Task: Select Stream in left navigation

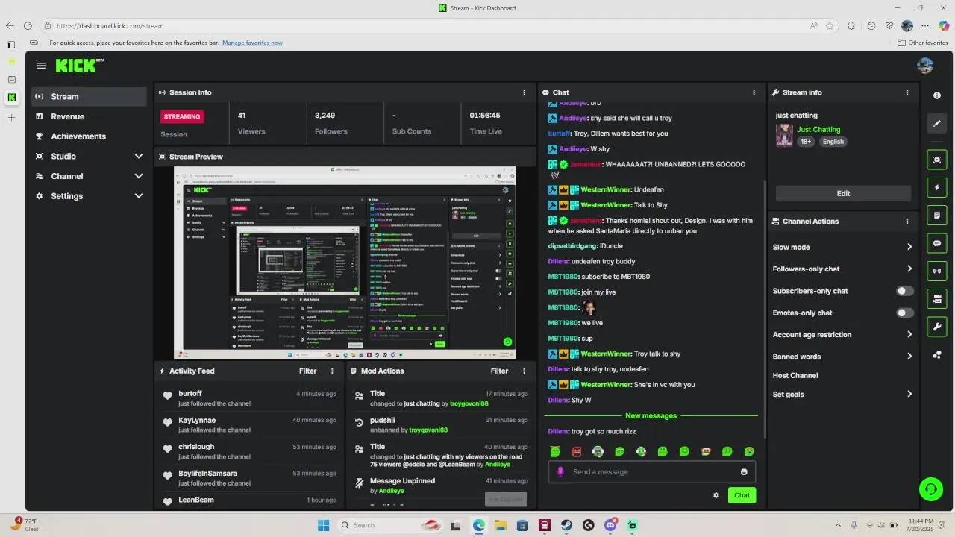Action: (89, 96)
